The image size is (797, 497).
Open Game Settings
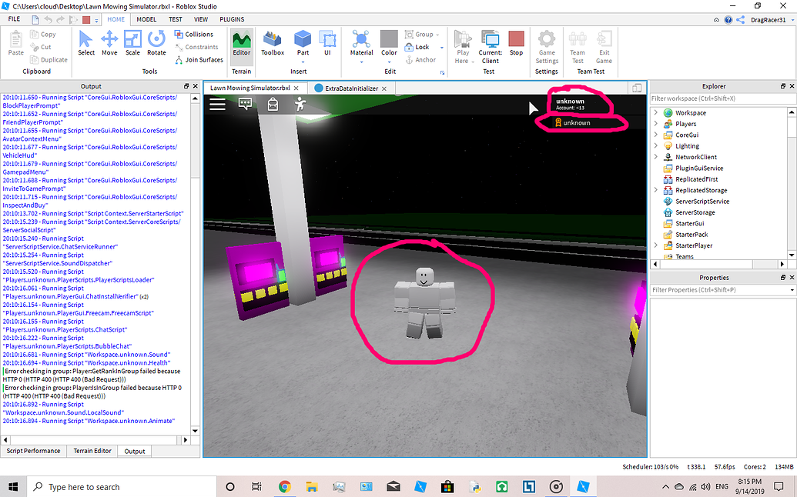tap(547, 47)
